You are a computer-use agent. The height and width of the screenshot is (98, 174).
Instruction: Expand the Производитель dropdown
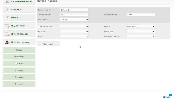74,26
